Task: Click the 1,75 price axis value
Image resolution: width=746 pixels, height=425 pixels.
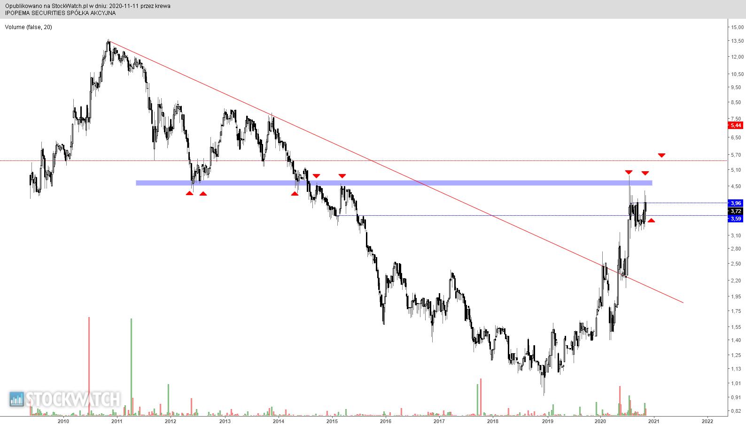Action: click(x=737, y=311)
